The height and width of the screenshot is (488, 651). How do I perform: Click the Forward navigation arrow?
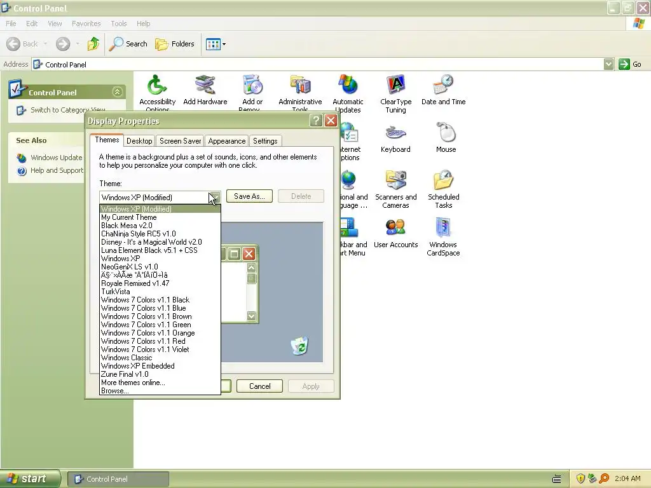(x=63, y=44)
